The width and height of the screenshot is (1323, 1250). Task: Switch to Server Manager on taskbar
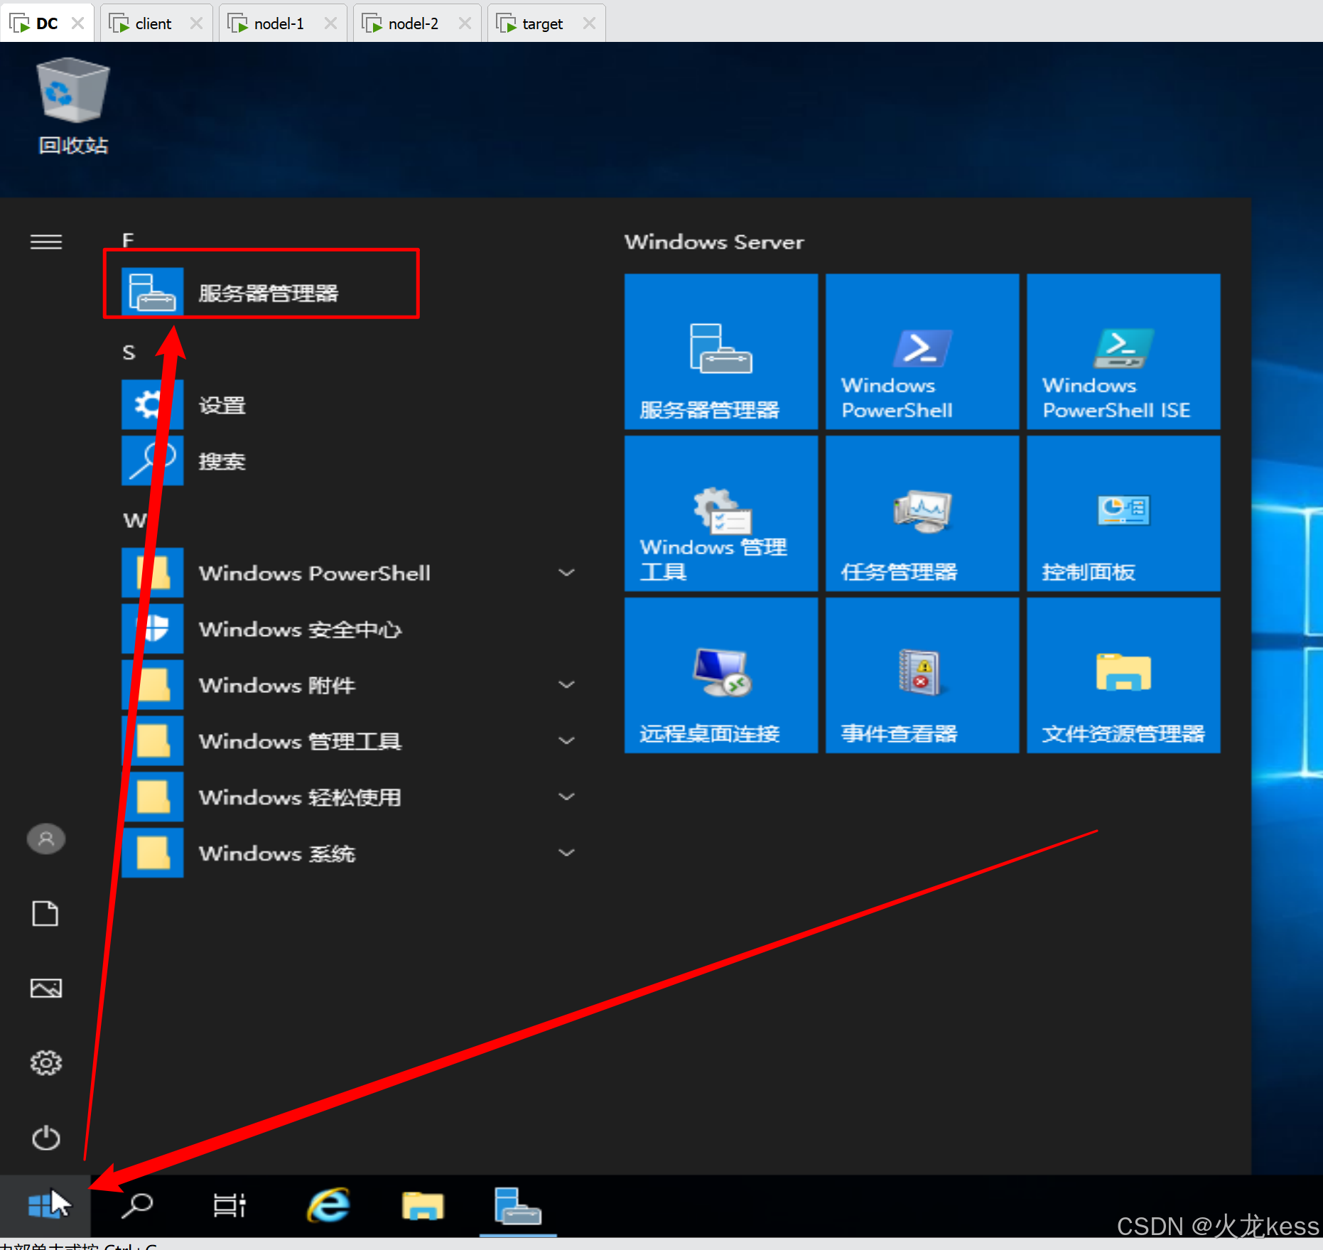click(x=518, y=1206)
